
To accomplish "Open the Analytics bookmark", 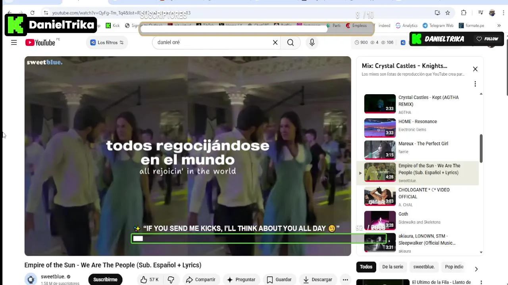I will point(406,25).
